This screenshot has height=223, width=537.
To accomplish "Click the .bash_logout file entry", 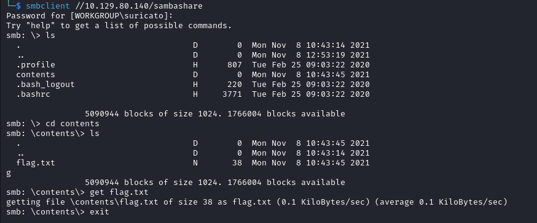I will pos(45,85).
